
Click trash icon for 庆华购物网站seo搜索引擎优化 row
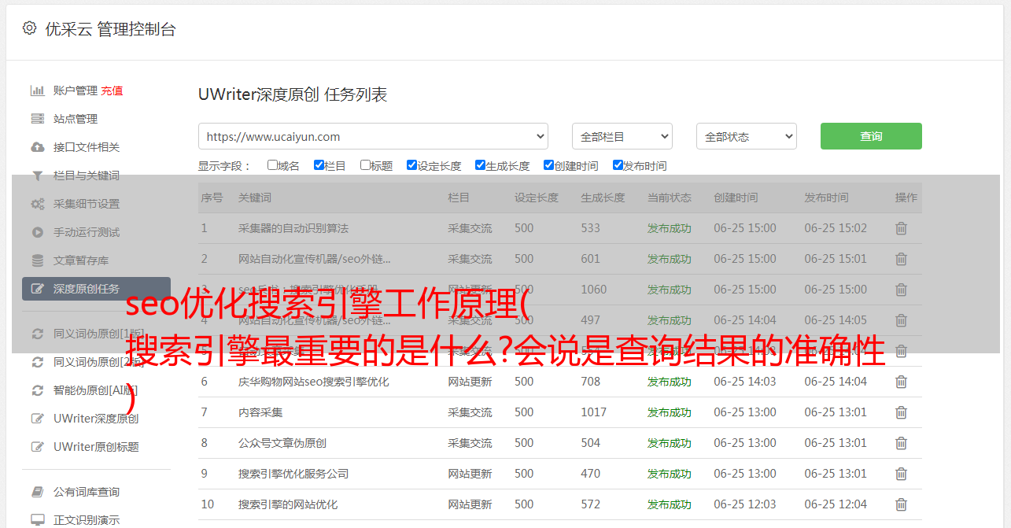click(901, 382)
